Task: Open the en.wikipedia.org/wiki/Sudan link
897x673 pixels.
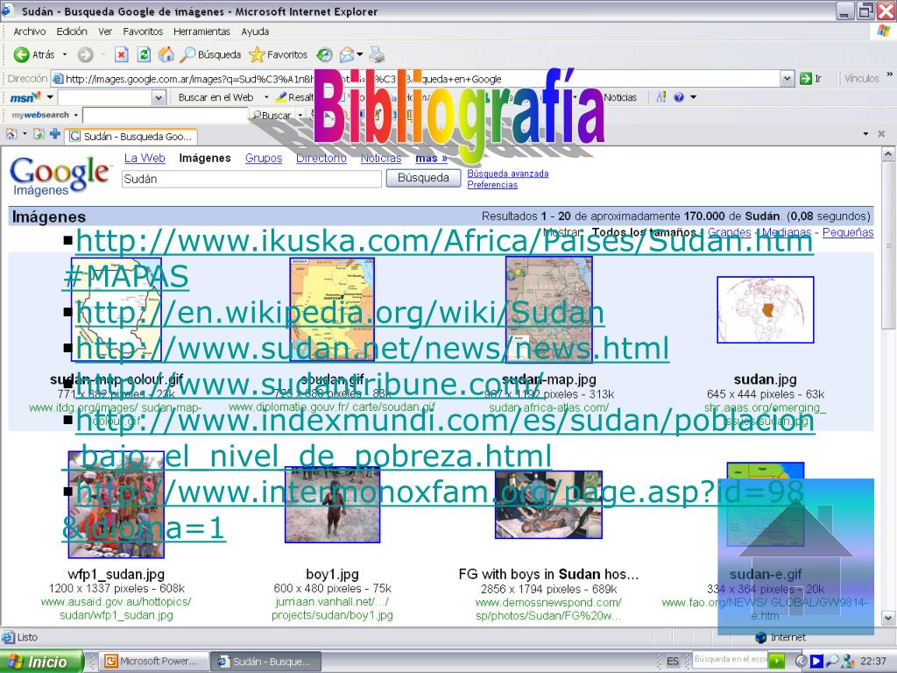Action: click(x=340, y=313)
